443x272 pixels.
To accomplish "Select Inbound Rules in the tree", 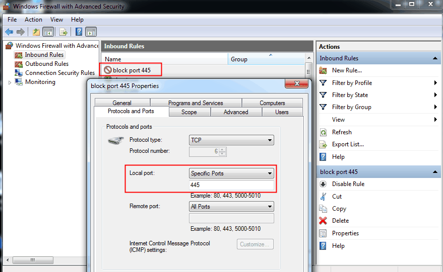I will (44, 55).
